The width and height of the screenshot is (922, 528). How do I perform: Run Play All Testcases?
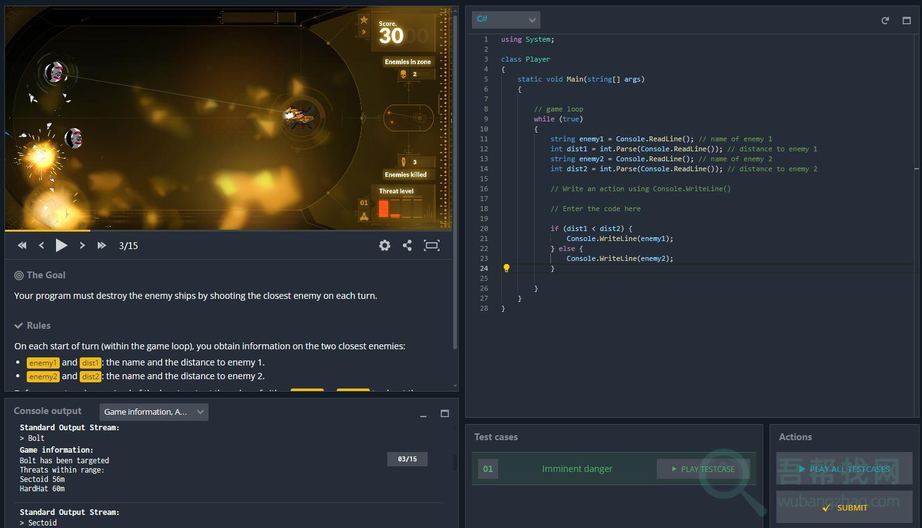844,469
